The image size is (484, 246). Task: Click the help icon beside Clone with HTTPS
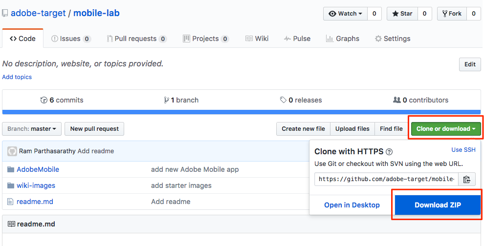389,152
